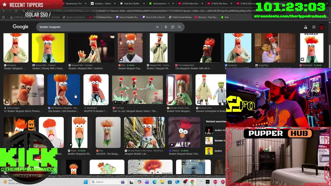
Task: Close the Streamloots tab
Action: (86, 4)
